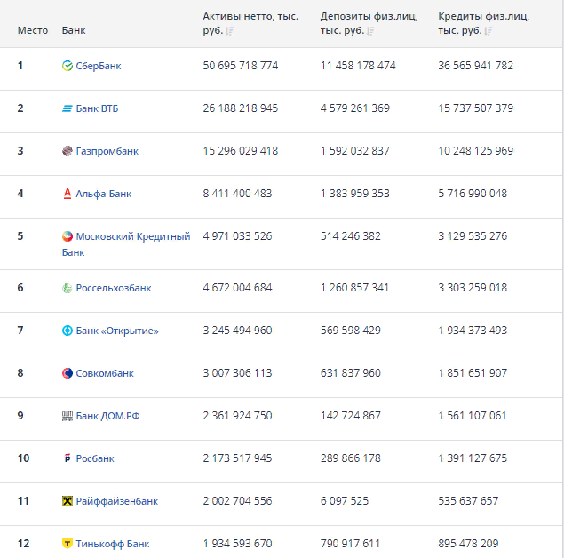The image size is (564, 558).
Task: Select the value 15 737 507 379
Action: click(475, 108)
